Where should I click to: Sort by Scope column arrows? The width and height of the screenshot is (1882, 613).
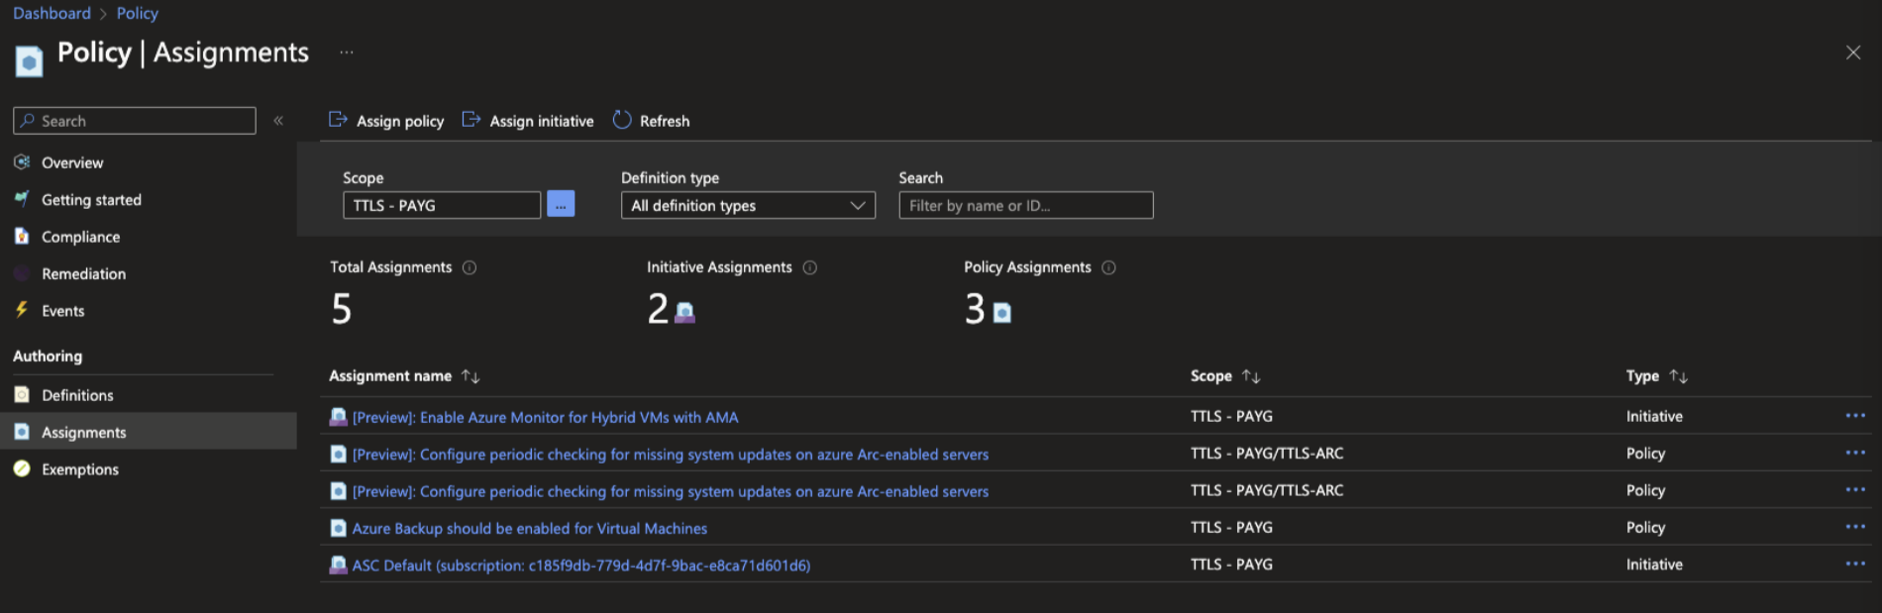tap(1251, 376)
